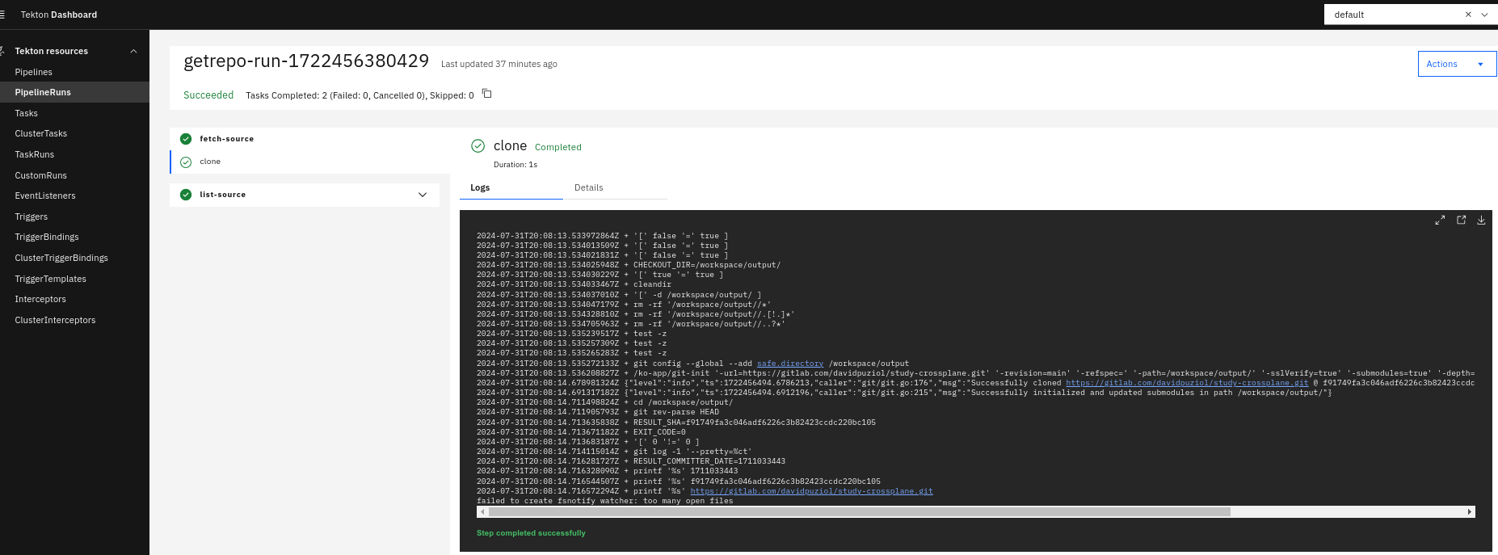This screenshot has height=555, width=1498.
Task: Download the clone step logs
Action: point(1481,220)
